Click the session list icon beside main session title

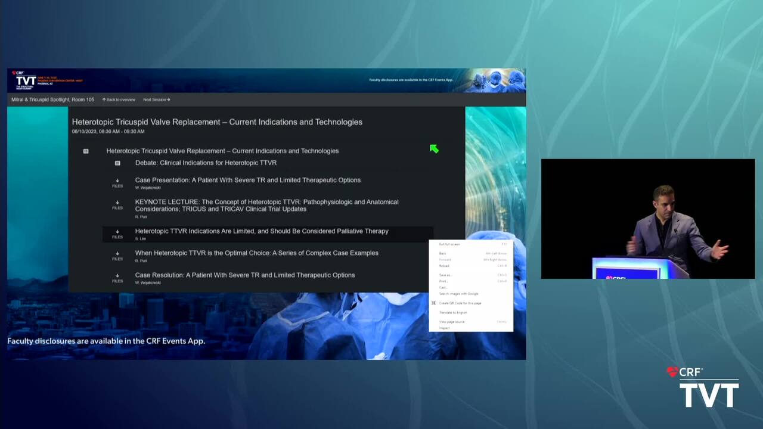click(86, 151)
